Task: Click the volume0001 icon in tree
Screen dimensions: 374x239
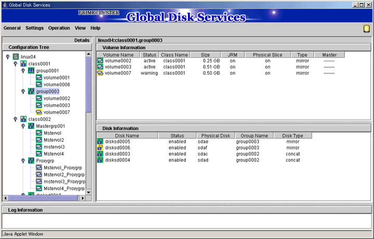Action: point(39,77)
